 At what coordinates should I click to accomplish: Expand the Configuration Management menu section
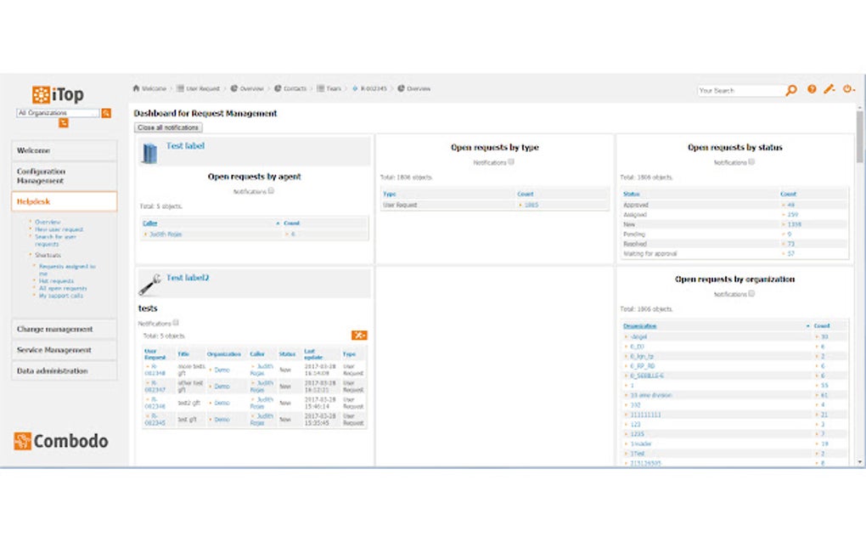click(x=64, y=176)
